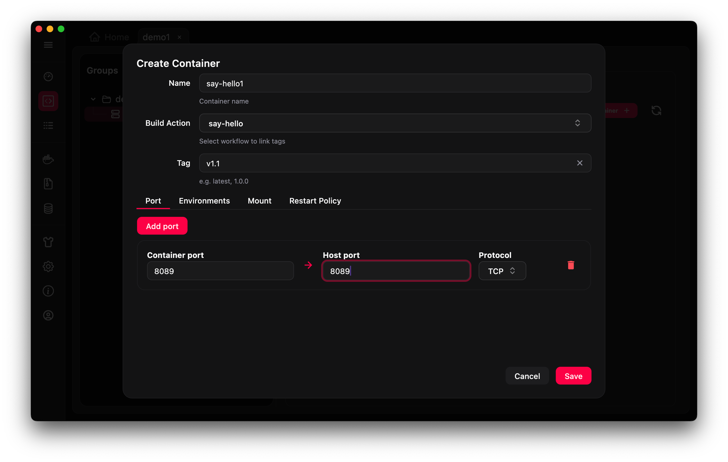Select the database sidebar icon
The image size is (728, 462).
(48, 209)
